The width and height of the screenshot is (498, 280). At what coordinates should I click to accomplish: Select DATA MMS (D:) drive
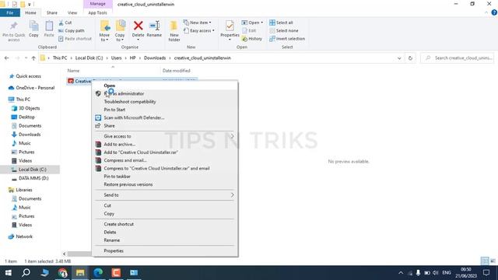pos(33,178)
